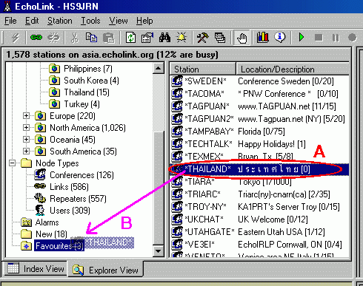Sort by the Station column header
The width and height of the screenshot is (363, 286).
tap(202, 69)
